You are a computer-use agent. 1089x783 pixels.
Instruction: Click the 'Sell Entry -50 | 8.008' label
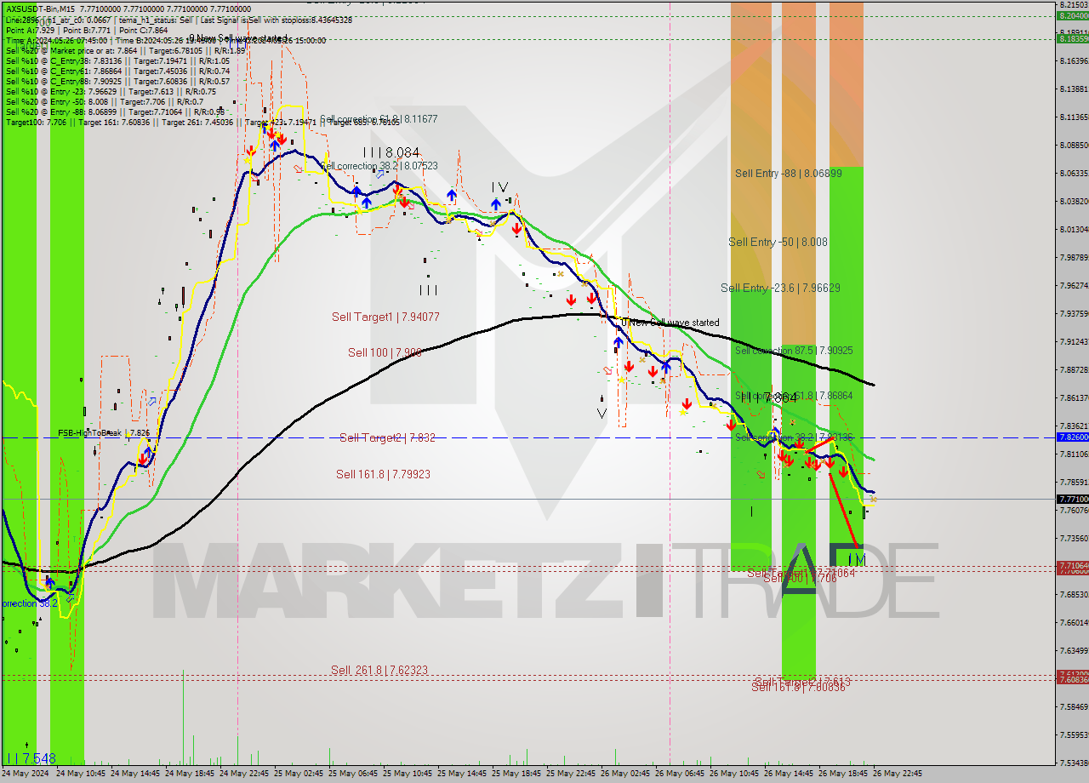(778, 243)
